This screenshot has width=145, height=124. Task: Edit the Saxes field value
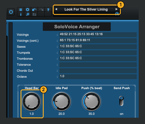[x=98, y=47]
